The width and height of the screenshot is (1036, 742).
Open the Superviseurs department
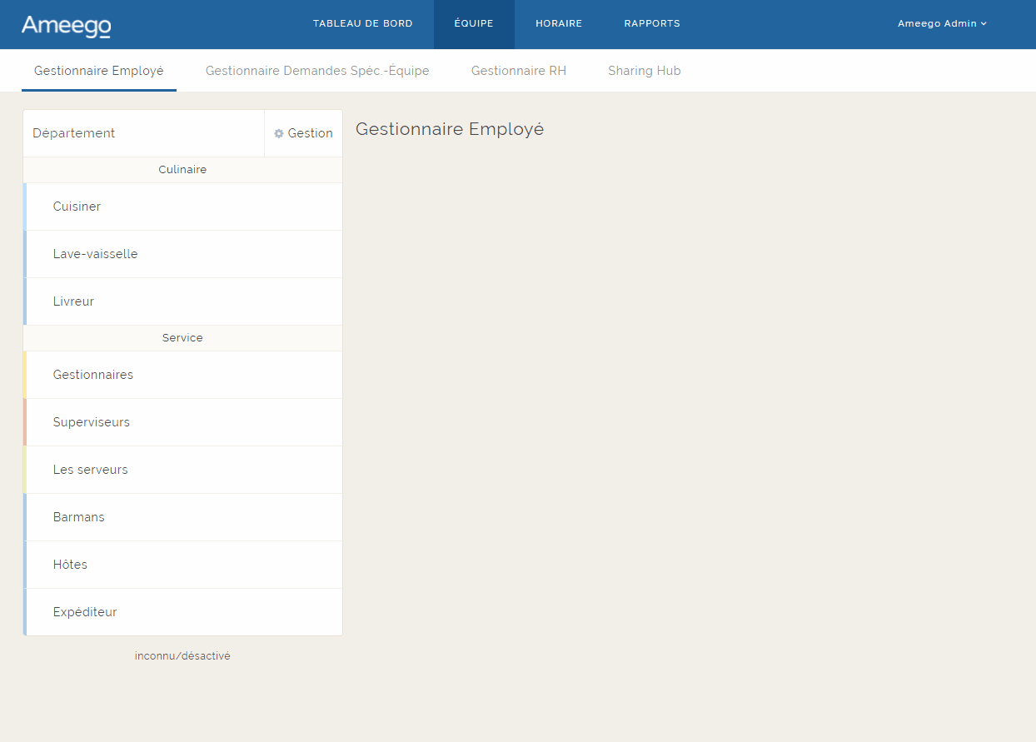(x=91, y=422)
